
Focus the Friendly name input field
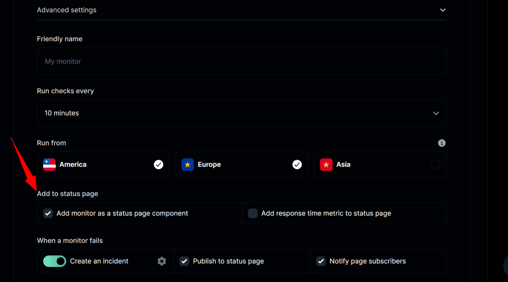(241, 61)
